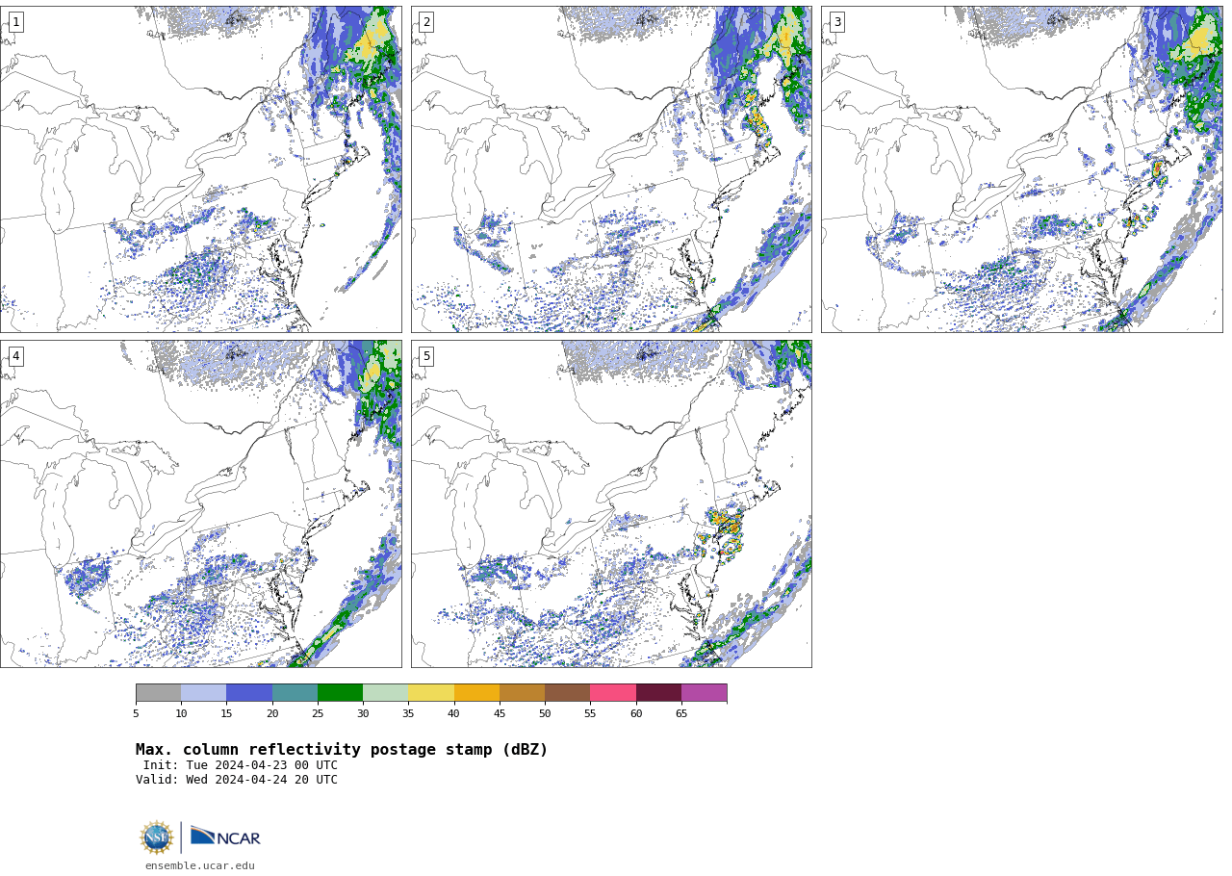
Task: Open ensemble member 2 reflectivity map
Action: point(611,169)
